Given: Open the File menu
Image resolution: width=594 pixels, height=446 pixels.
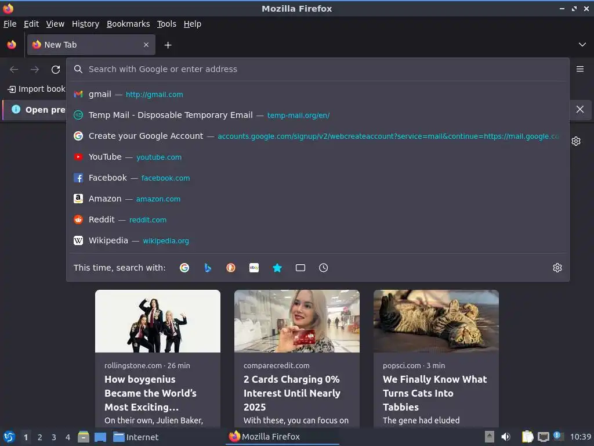Looking at the screenshot, I should [10, 24].
